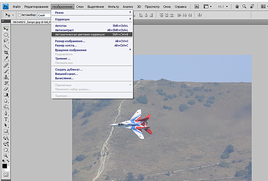268x181 pixels.
Task: Toggle the Автовыбор checkbox
Action: coord(19,15)
